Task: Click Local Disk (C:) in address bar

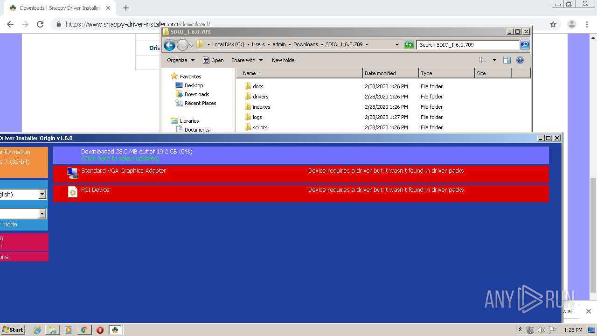Action: tap(228, 45)
